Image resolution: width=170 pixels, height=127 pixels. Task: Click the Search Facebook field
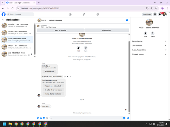pos(20,14)
